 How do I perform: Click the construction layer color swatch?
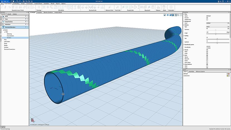pos(227,76)
